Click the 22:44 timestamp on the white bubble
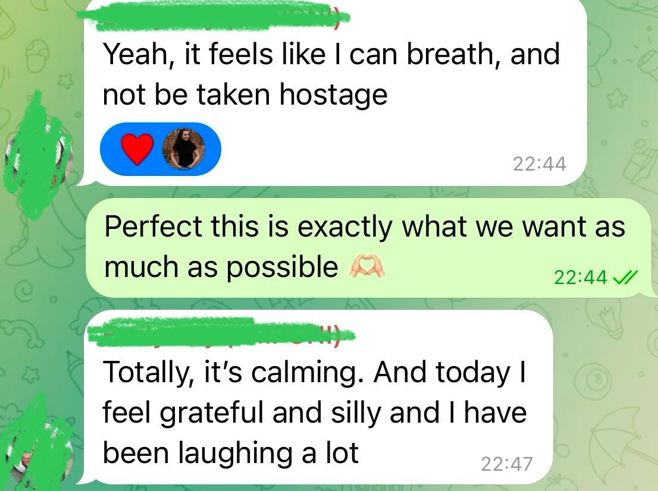Image resolution: width=658 pixels, height=491 pixels. (x=539, y=164)
